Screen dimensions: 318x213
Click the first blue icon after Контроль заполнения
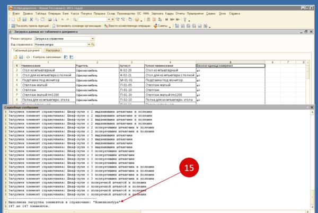click(x=66, y=57)
